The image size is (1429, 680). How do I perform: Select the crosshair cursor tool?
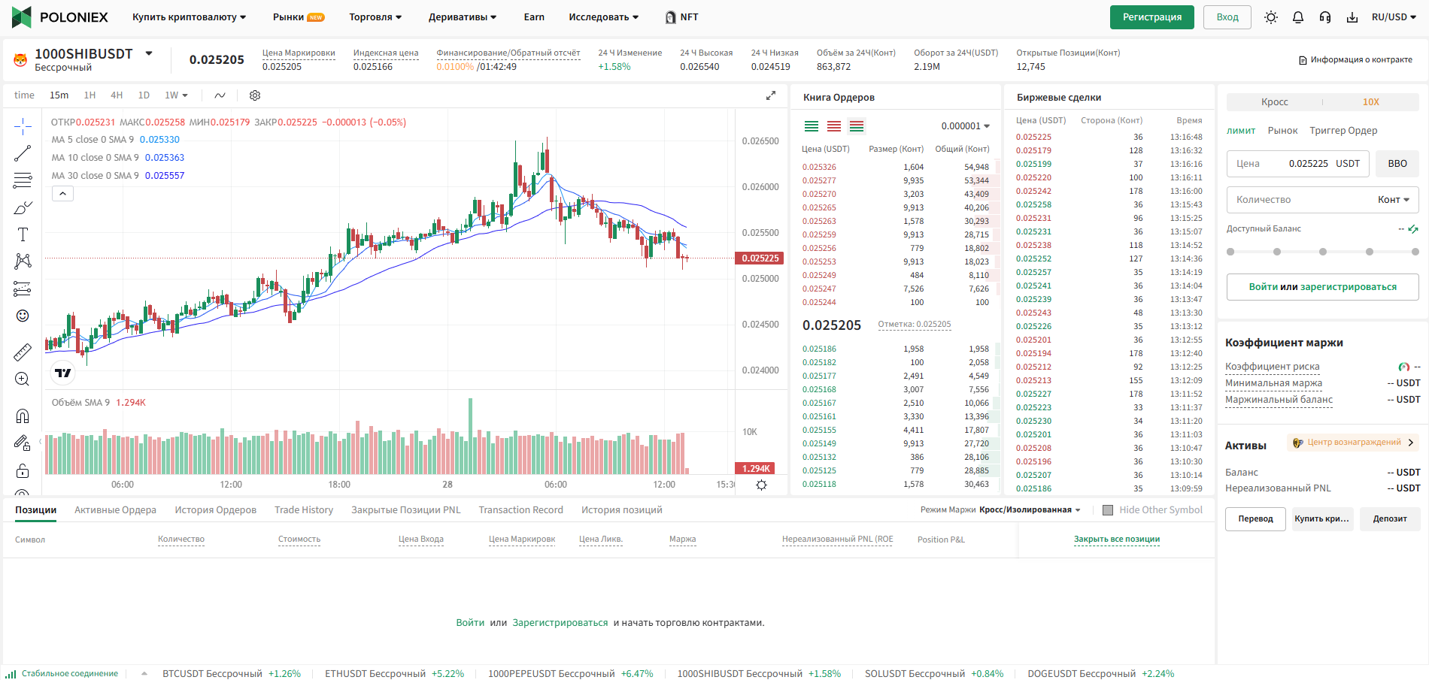23,125
